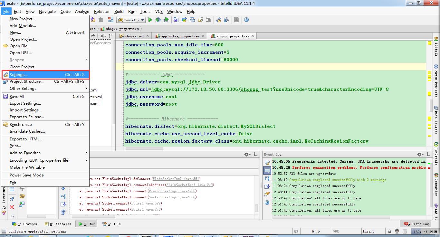This screenshot has height=237, width=440.
Task: Click the Run console vertical scrollbar thumb
Action: pos(257,208)
